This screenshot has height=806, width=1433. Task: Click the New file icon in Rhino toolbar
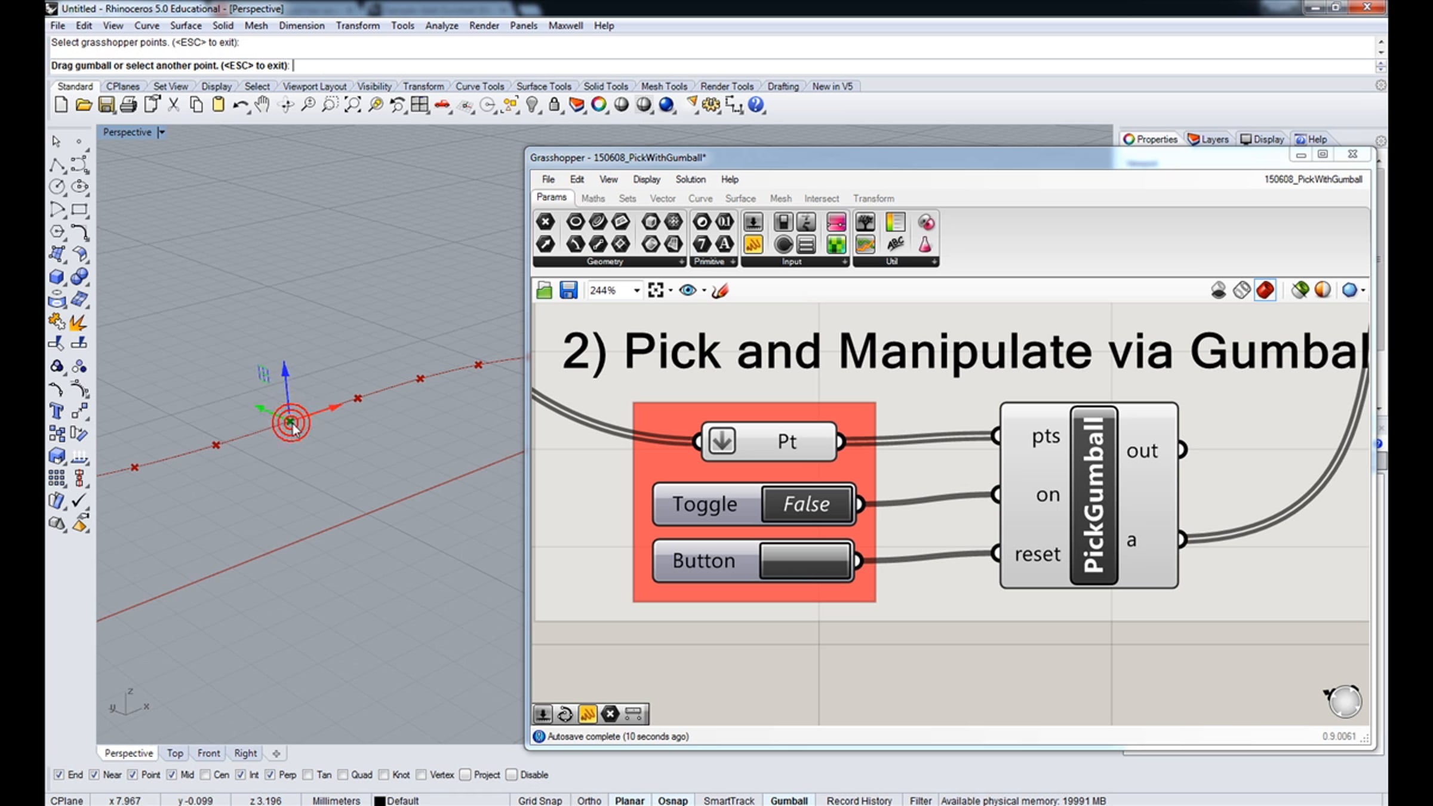point(61,105)
